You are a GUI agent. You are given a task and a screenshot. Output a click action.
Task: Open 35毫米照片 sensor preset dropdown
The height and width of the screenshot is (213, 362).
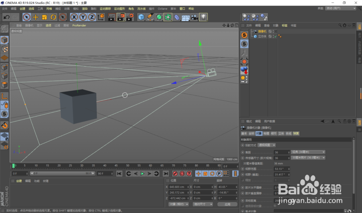pyautogui.click(x=308, y=158)
